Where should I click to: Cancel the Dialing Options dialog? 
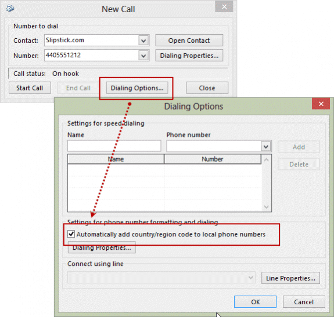pos(304,302)
